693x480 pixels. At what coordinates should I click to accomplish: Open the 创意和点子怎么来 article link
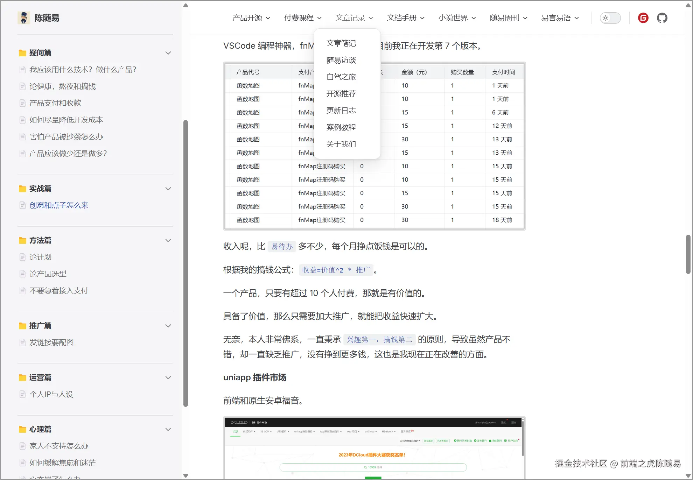click(58, 205)
